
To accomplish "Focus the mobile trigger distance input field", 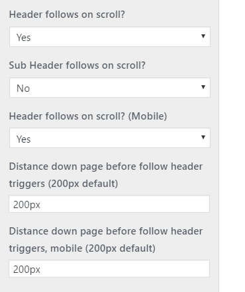I will [109, 269].
